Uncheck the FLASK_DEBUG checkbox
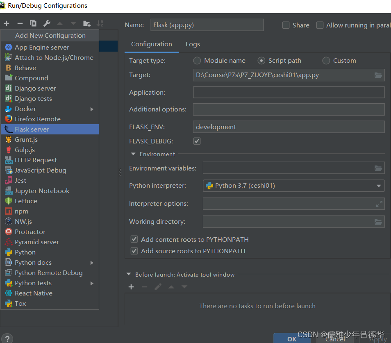The width and height of the screenshot is (391, 343). pyautogui.click(x=197, y=141)
